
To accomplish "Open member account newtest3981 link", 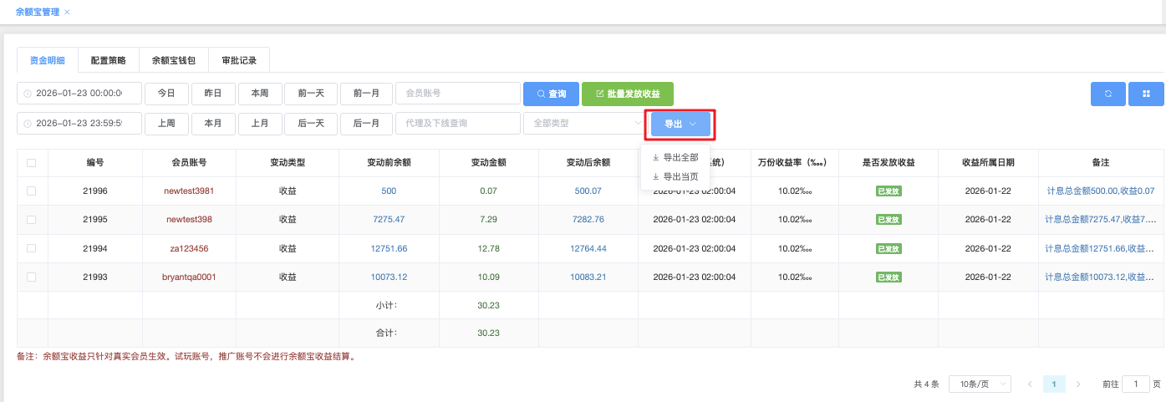I will click(190, 191).
